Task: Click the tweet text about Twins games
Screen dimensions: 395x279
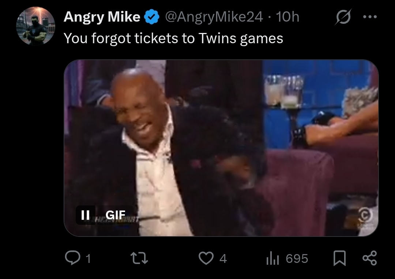Action: [x=173, y=38]
